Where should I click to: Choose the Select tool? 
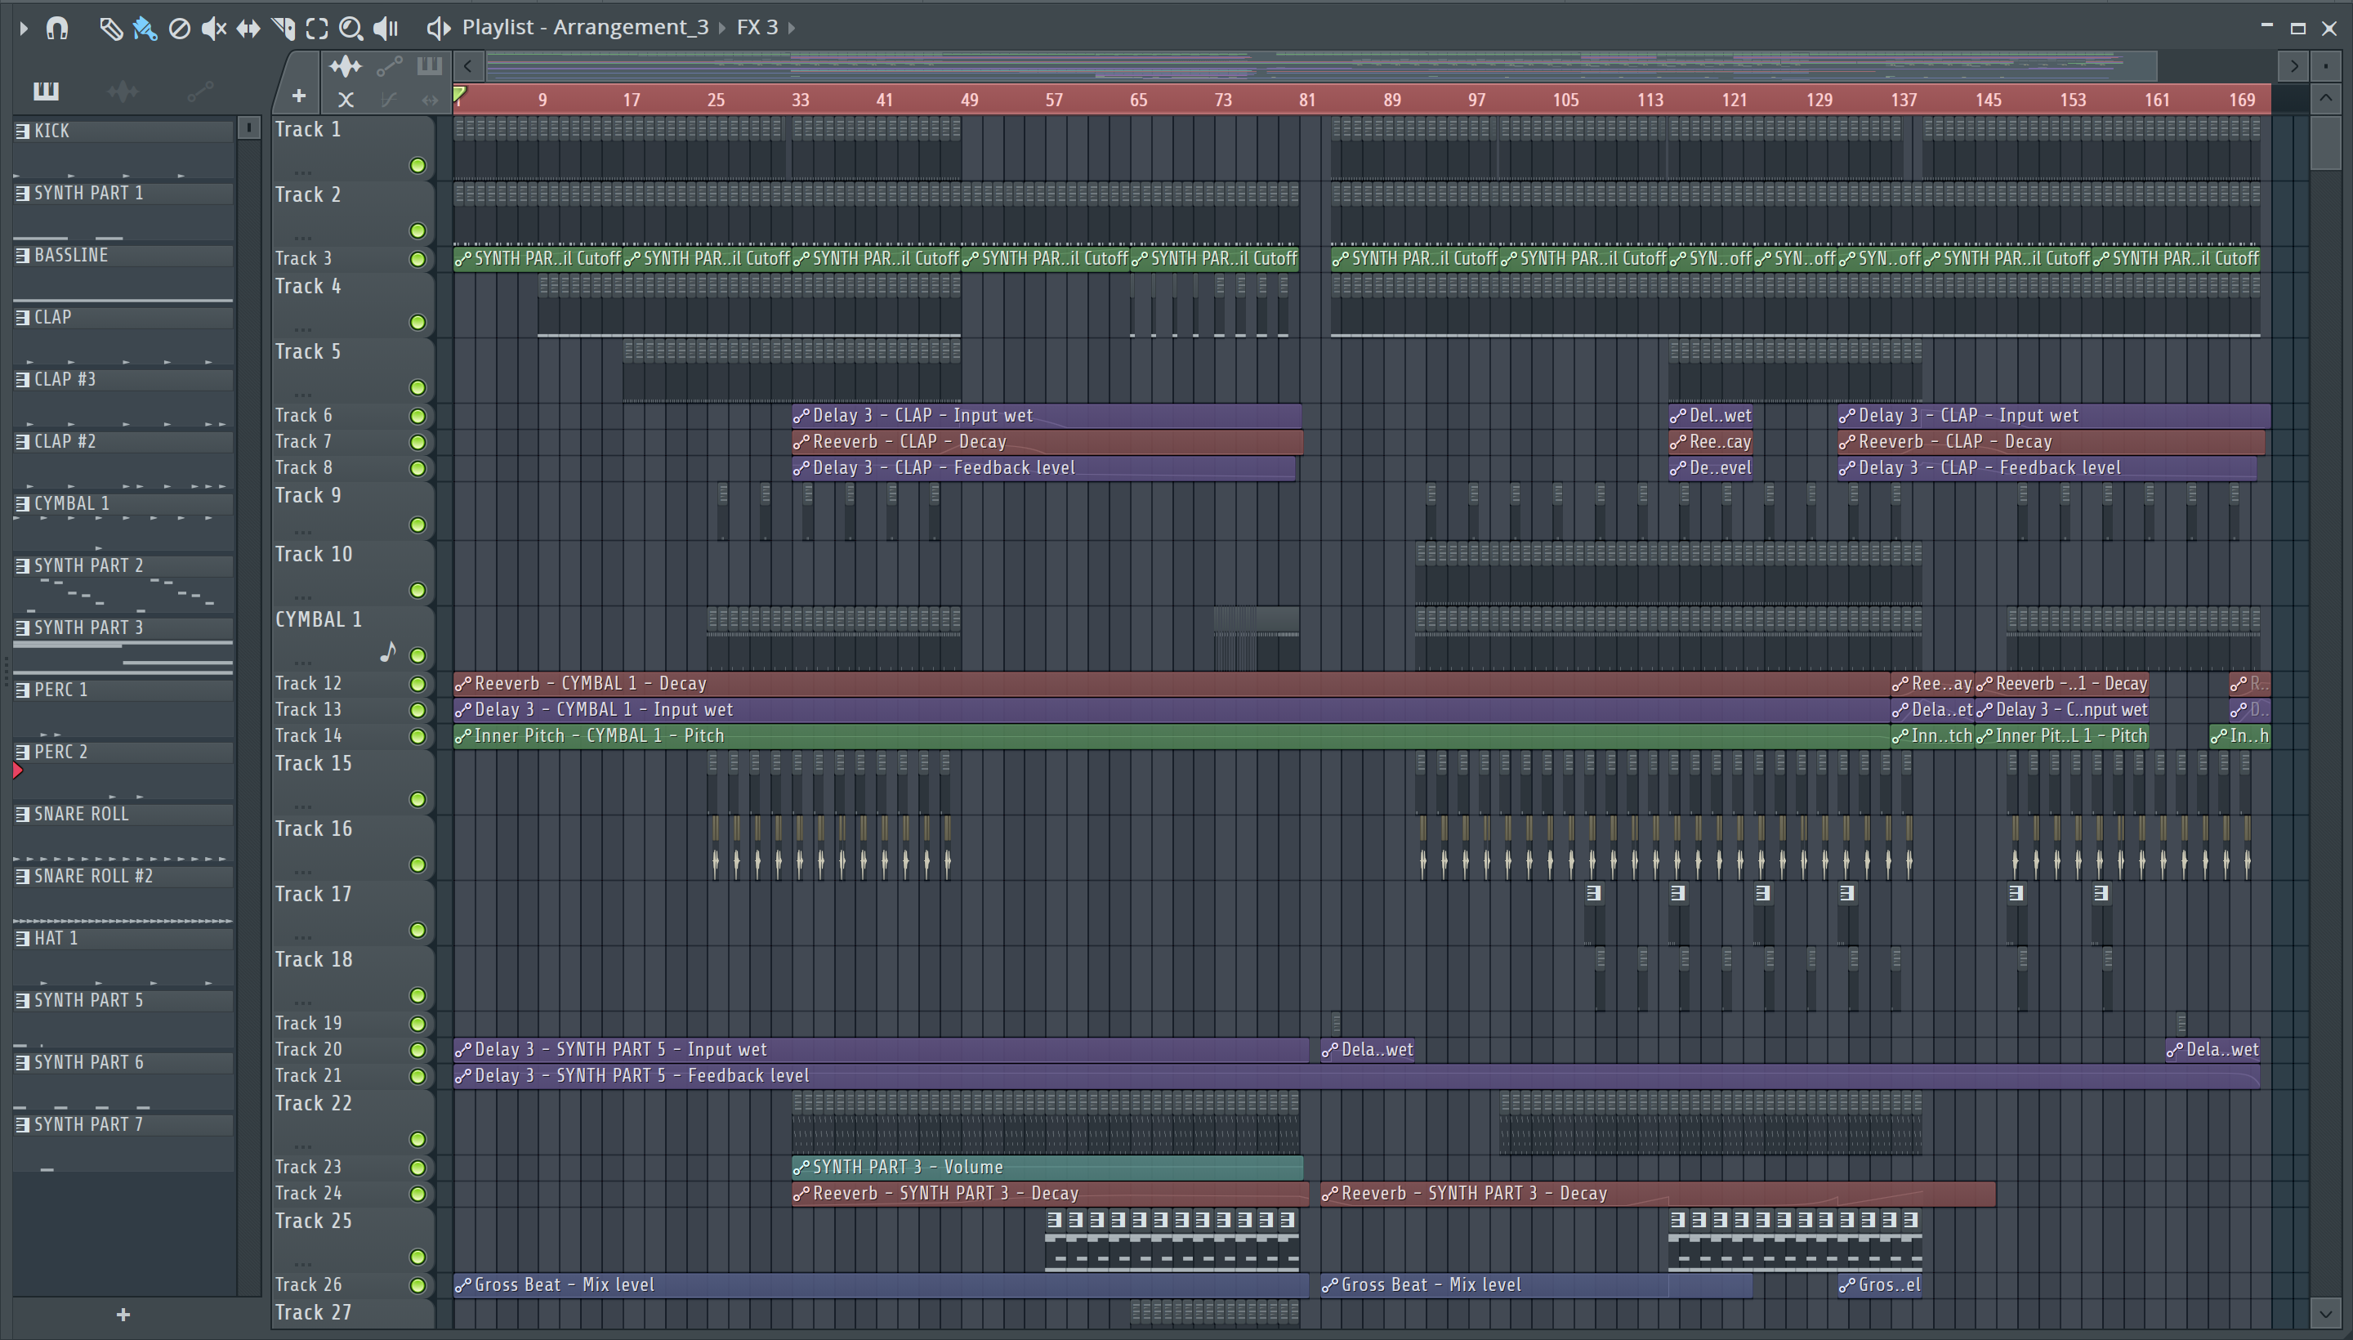tap(316, 29)
